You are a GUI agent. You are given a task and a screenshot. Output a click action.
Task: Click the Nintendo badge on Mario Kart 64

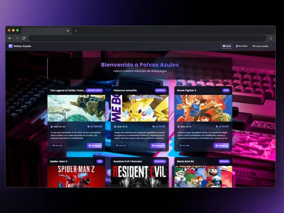click(x=224, y=161)
